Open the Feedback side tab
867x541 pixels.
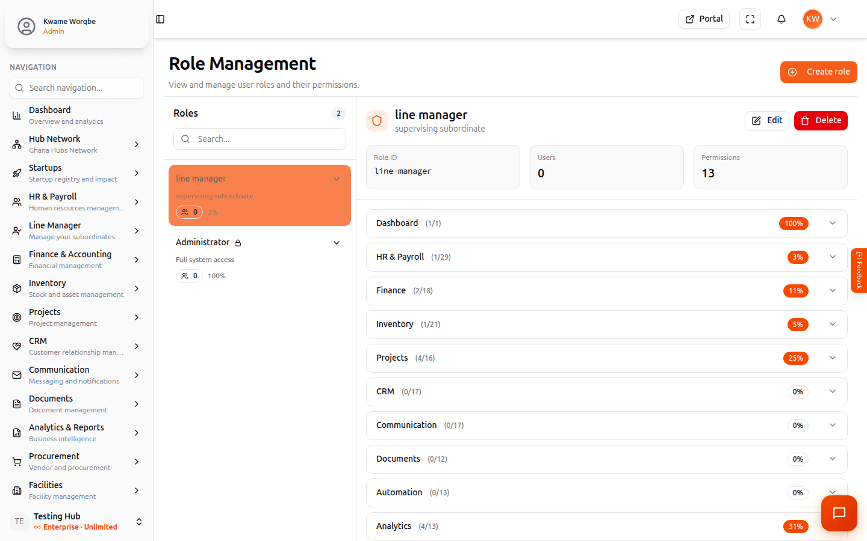[859, 270]
